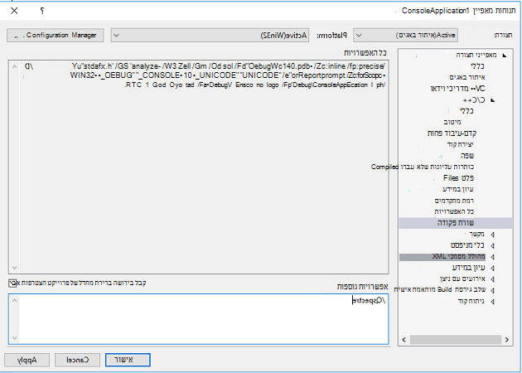Screen dimensions: 522x373
Task: Select the ניתוח קוד tree item label
Action: point(471,302)
